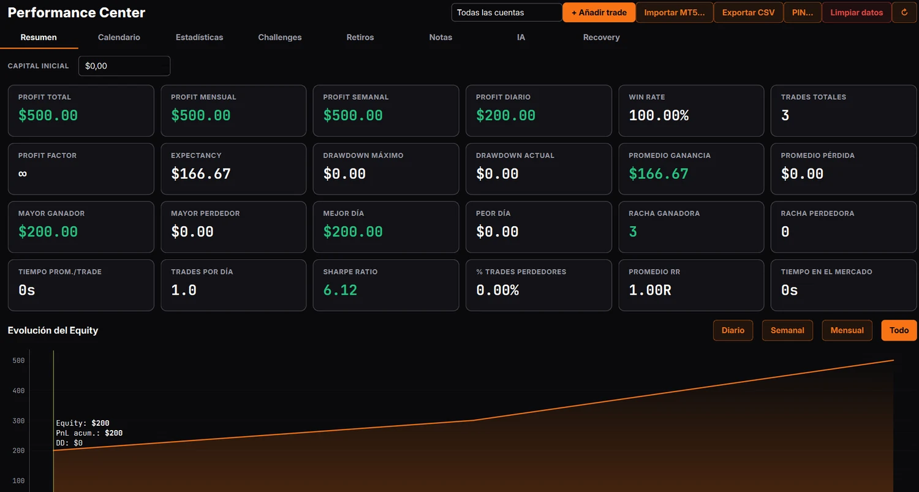This screenshot has height=492, width=919.
Task: Click the Profit Factor infinity symbol
Action: (x=23, y=173)
